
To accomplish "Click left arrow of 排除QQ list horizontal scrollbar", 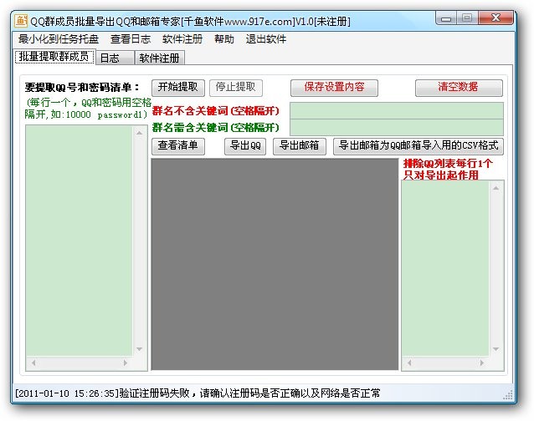I will pyautogui.click(x=409, y=363).
